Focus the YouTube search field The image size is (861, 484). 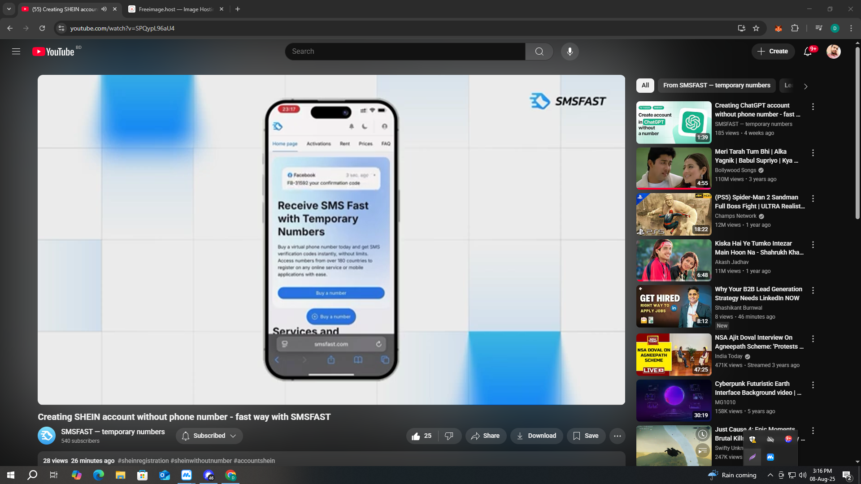[405, 52]
